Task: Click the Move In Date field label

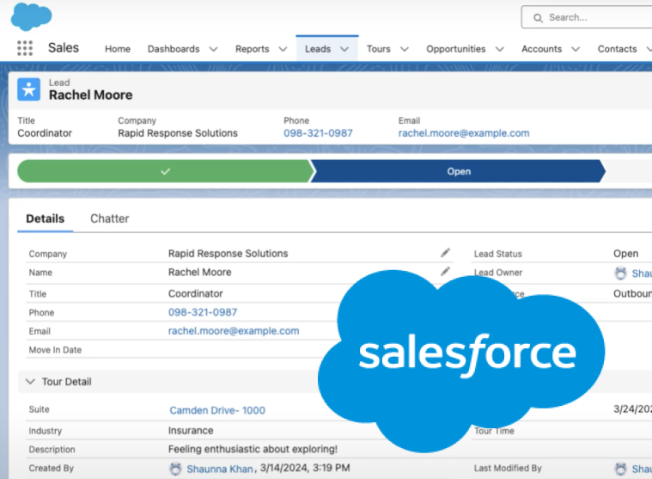Action: [x=55, y=350]
